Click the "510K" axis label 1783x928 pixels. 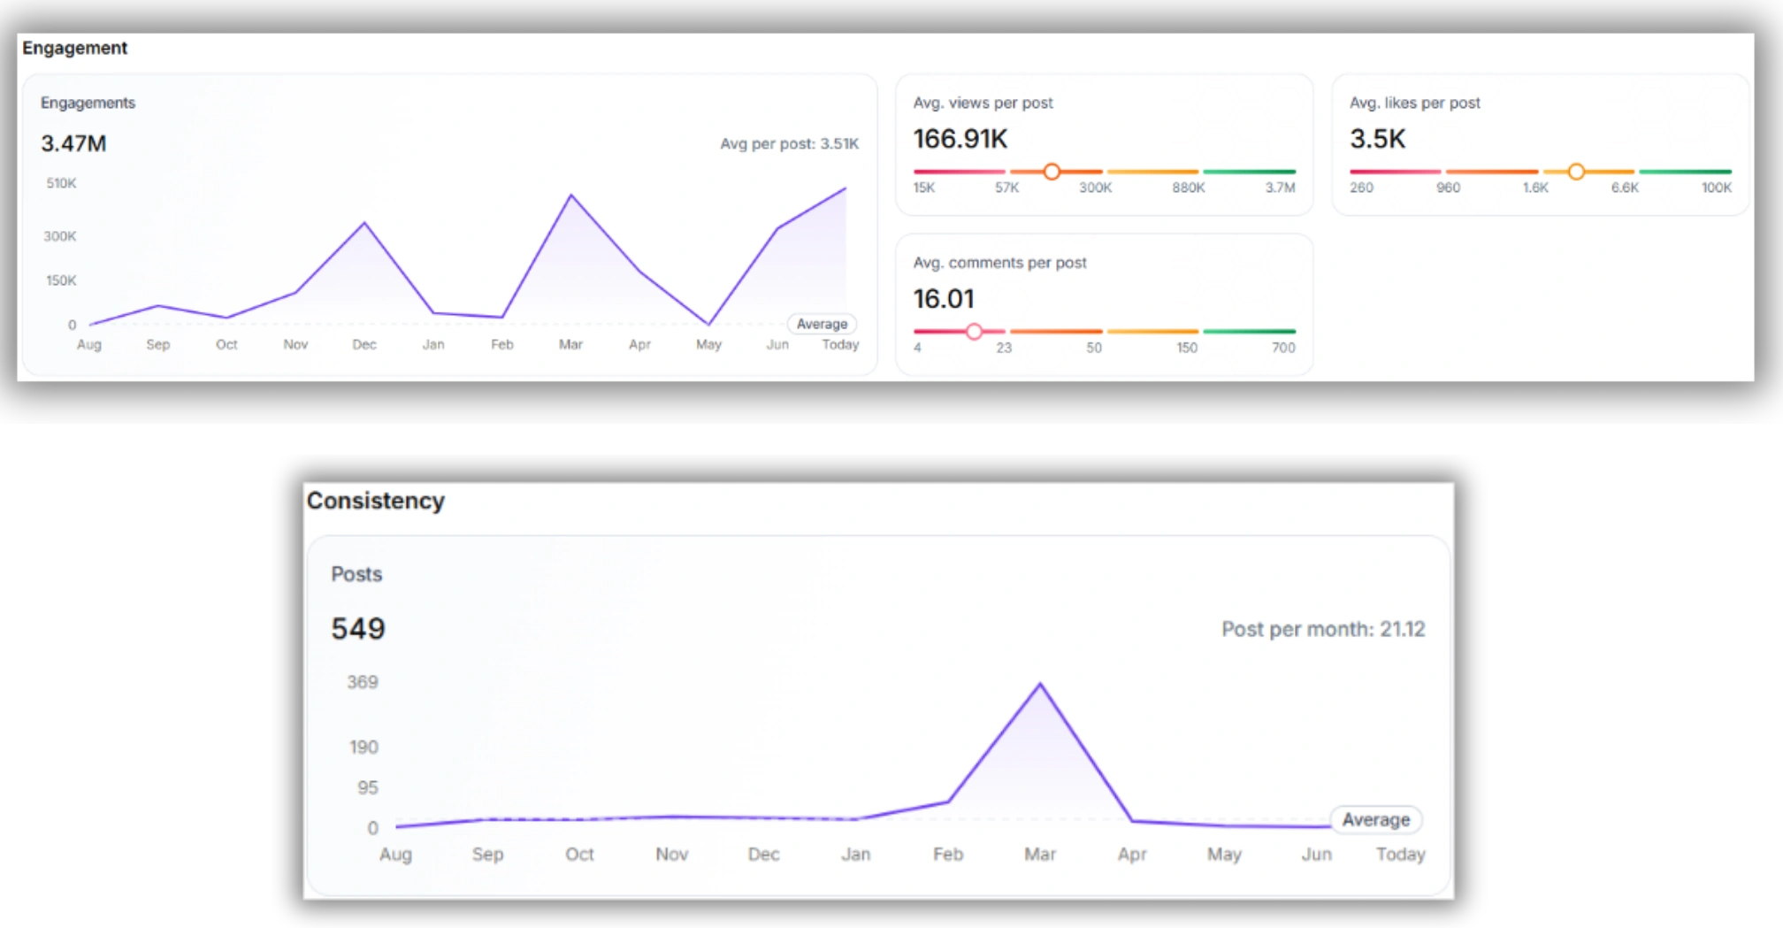click(x=61, y=183)
